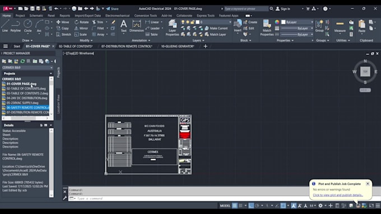The image size is (381, 214).
Task: Click the Insert block tool
Action: click(238, 26)
